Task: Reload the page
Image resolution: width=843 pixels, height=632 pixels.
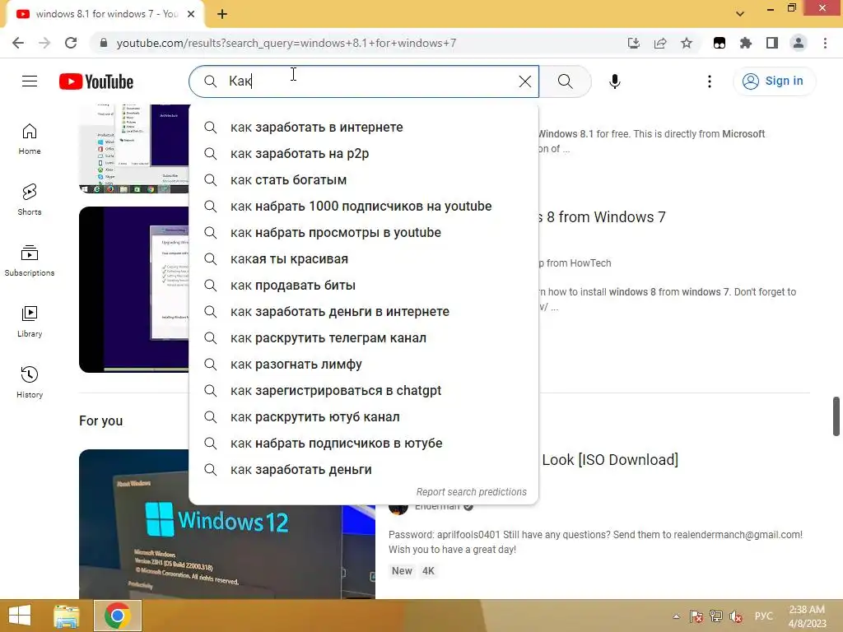Action: pyautogui.click(x=71, y=43)
